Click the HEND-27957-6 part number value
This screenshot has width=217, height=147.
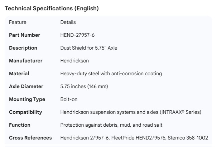pyautogui.click(x=77, y=35)
